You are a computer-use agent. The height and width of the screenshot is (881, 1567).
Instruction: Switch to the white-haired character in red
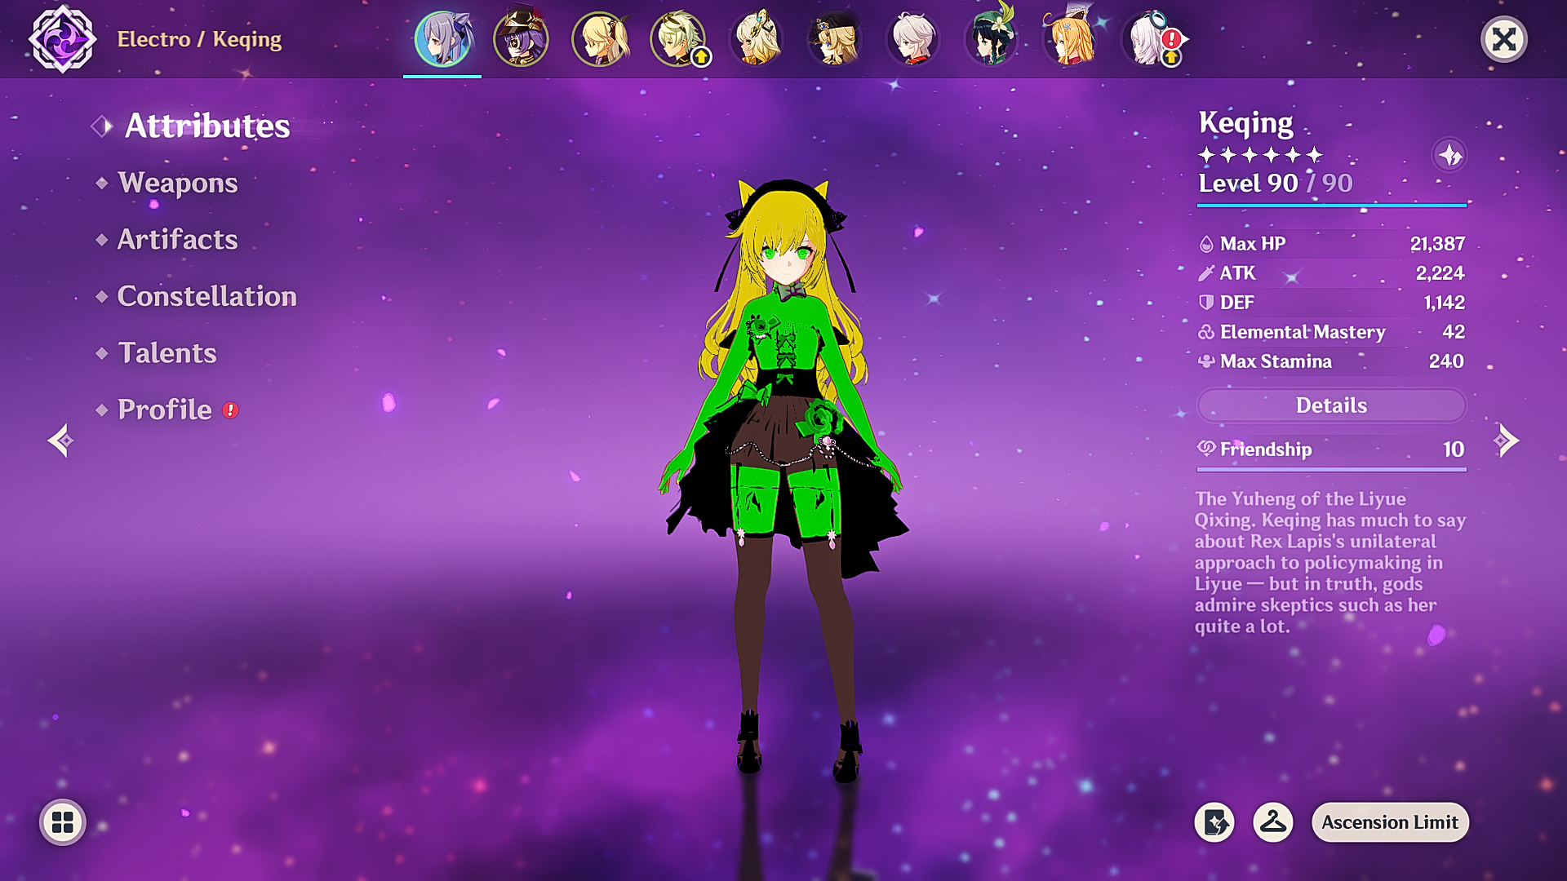[912, 39]
